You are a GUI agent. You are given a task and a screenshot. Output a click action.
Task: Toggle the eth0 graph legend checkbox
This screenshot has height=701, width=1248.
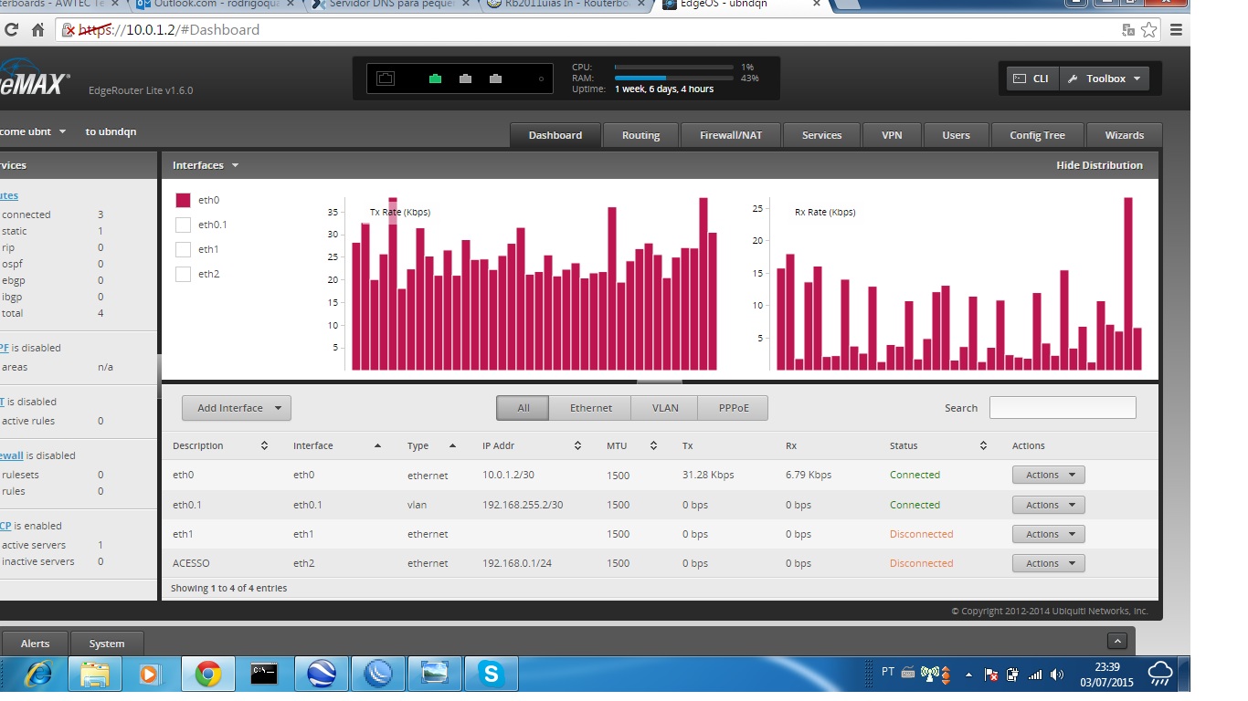tap(183, 200)
